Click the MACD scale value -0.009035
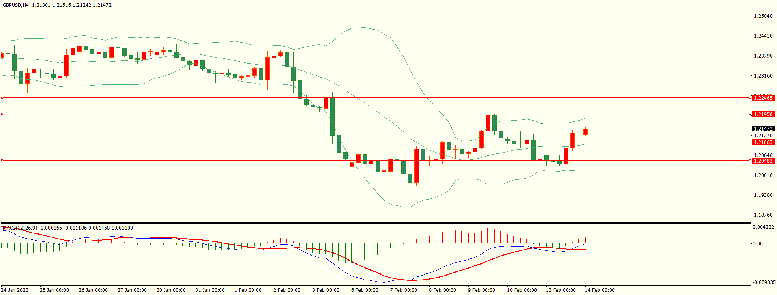Viewport: 777px width, 295px height. (x=764, y=282)
